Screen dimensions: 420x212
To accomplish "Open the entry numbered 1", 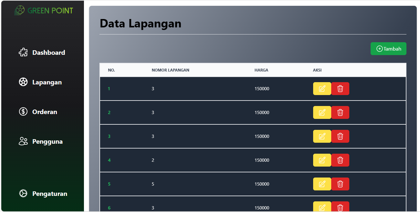I will tap(109, 89).
